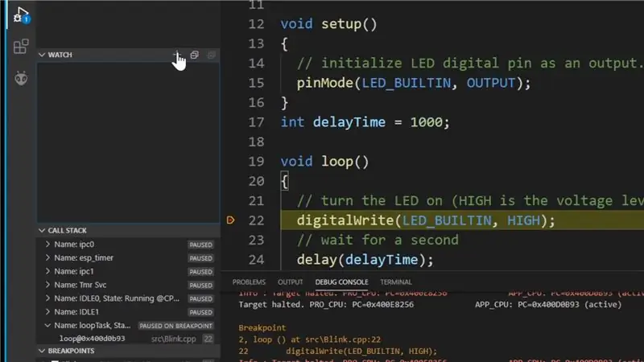This screenshot has height=362, width=644.
Task: Open the Extensions view in activity bar
Action: coord(21,47)
